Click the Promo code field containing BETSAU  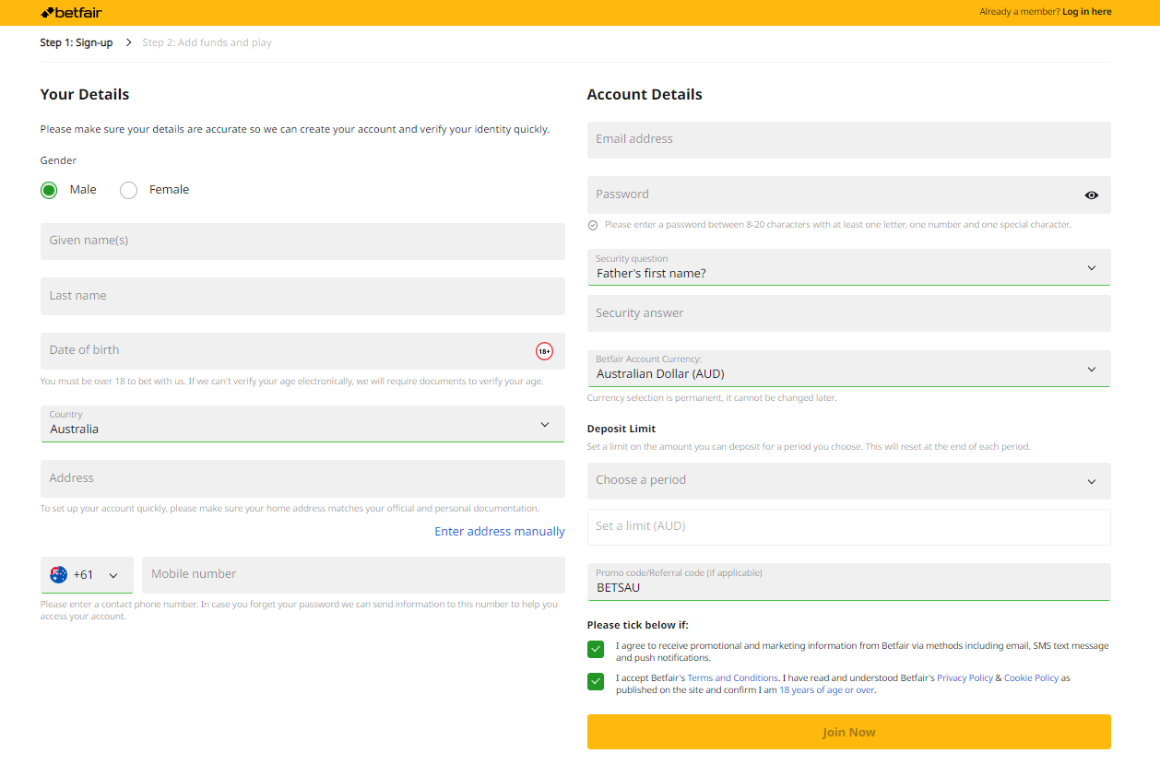click(848, 583)
